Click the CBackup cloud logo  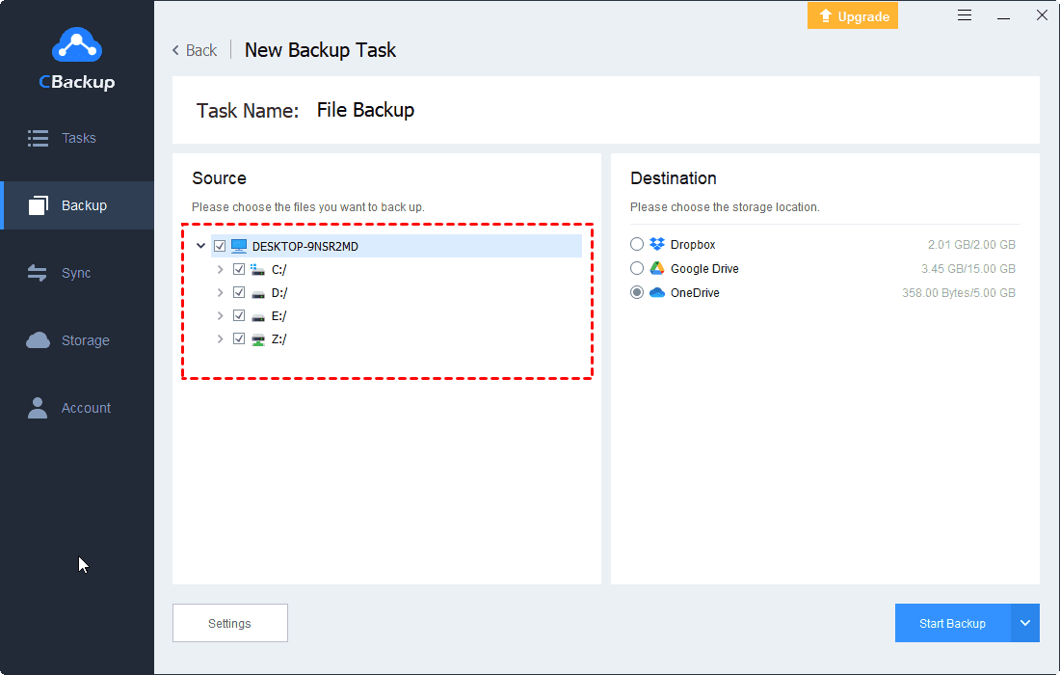(76, 45)
